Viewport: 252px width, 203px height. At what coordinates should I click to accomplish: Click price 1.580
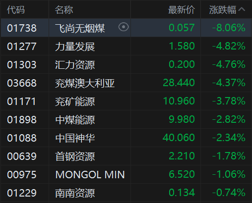(x=182, y=46)
